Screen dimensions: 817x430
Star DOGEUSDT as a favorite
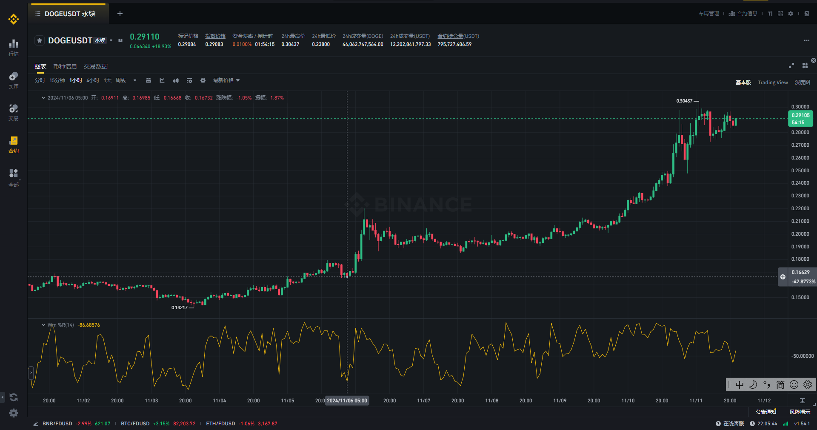[x=40, y=40]
